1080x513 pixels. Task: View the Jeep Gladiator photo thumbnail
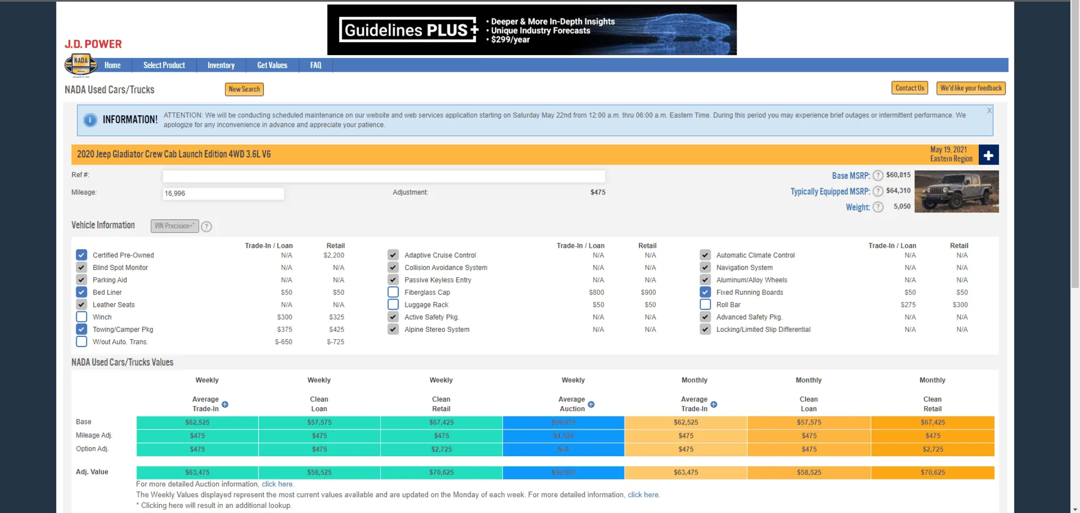point(957,191)
